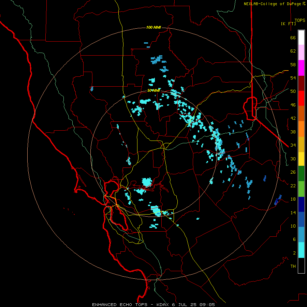Image resolution: width=307 pixels, height=307 pixels.
Task: Click the medium blue 18 kft legend swatch
Action: tap(301, 219)
